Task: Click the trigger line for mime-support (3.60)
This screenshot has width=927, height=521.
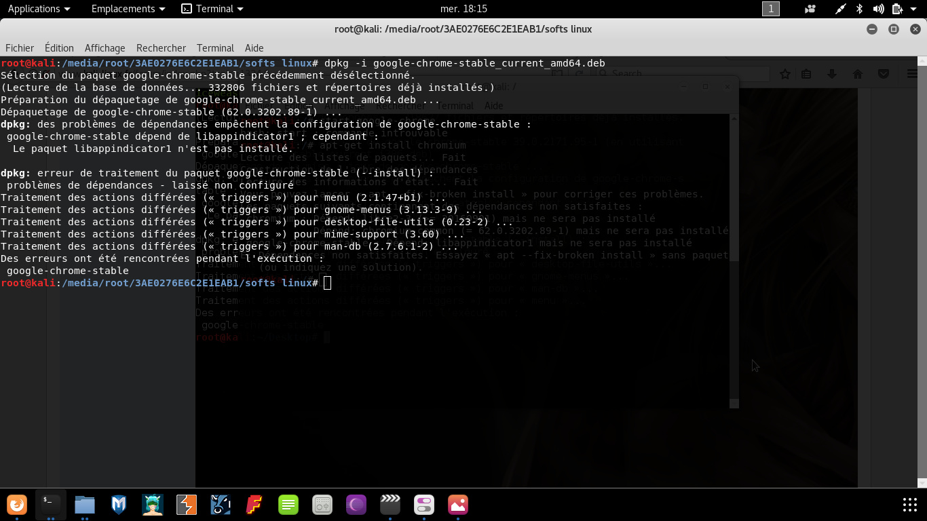Action: 232,234
